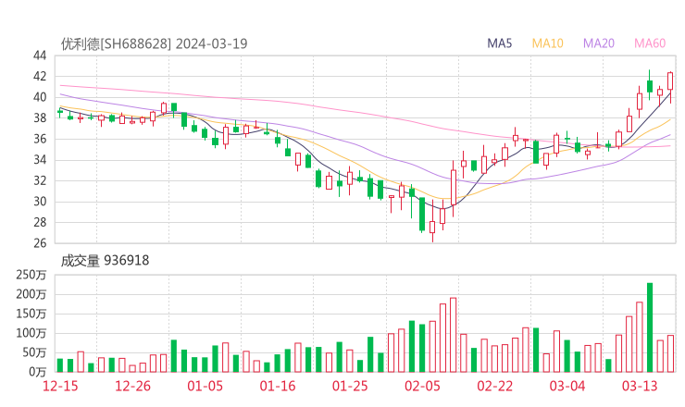Click the 42 price axis label

[40, 77]
